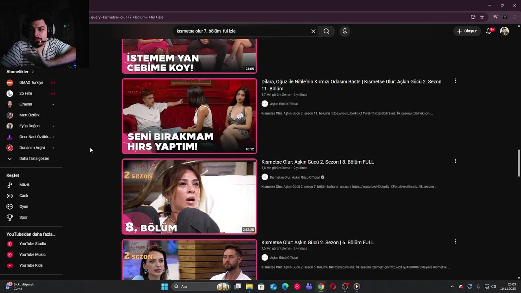The image size is (521, 293).
Task: Open Chrome media controls icon
Action: [495, 17]
